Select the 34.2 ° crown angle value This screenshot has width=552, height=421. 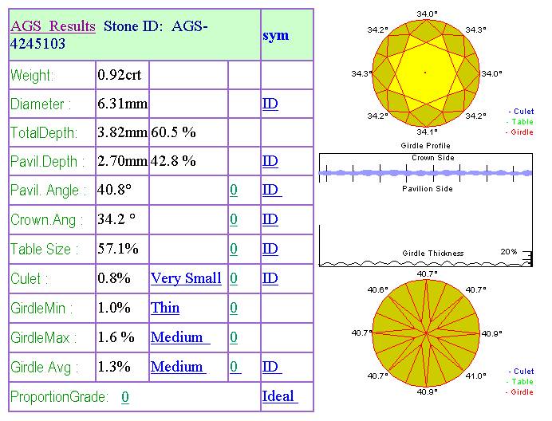[x=116, y=219]
